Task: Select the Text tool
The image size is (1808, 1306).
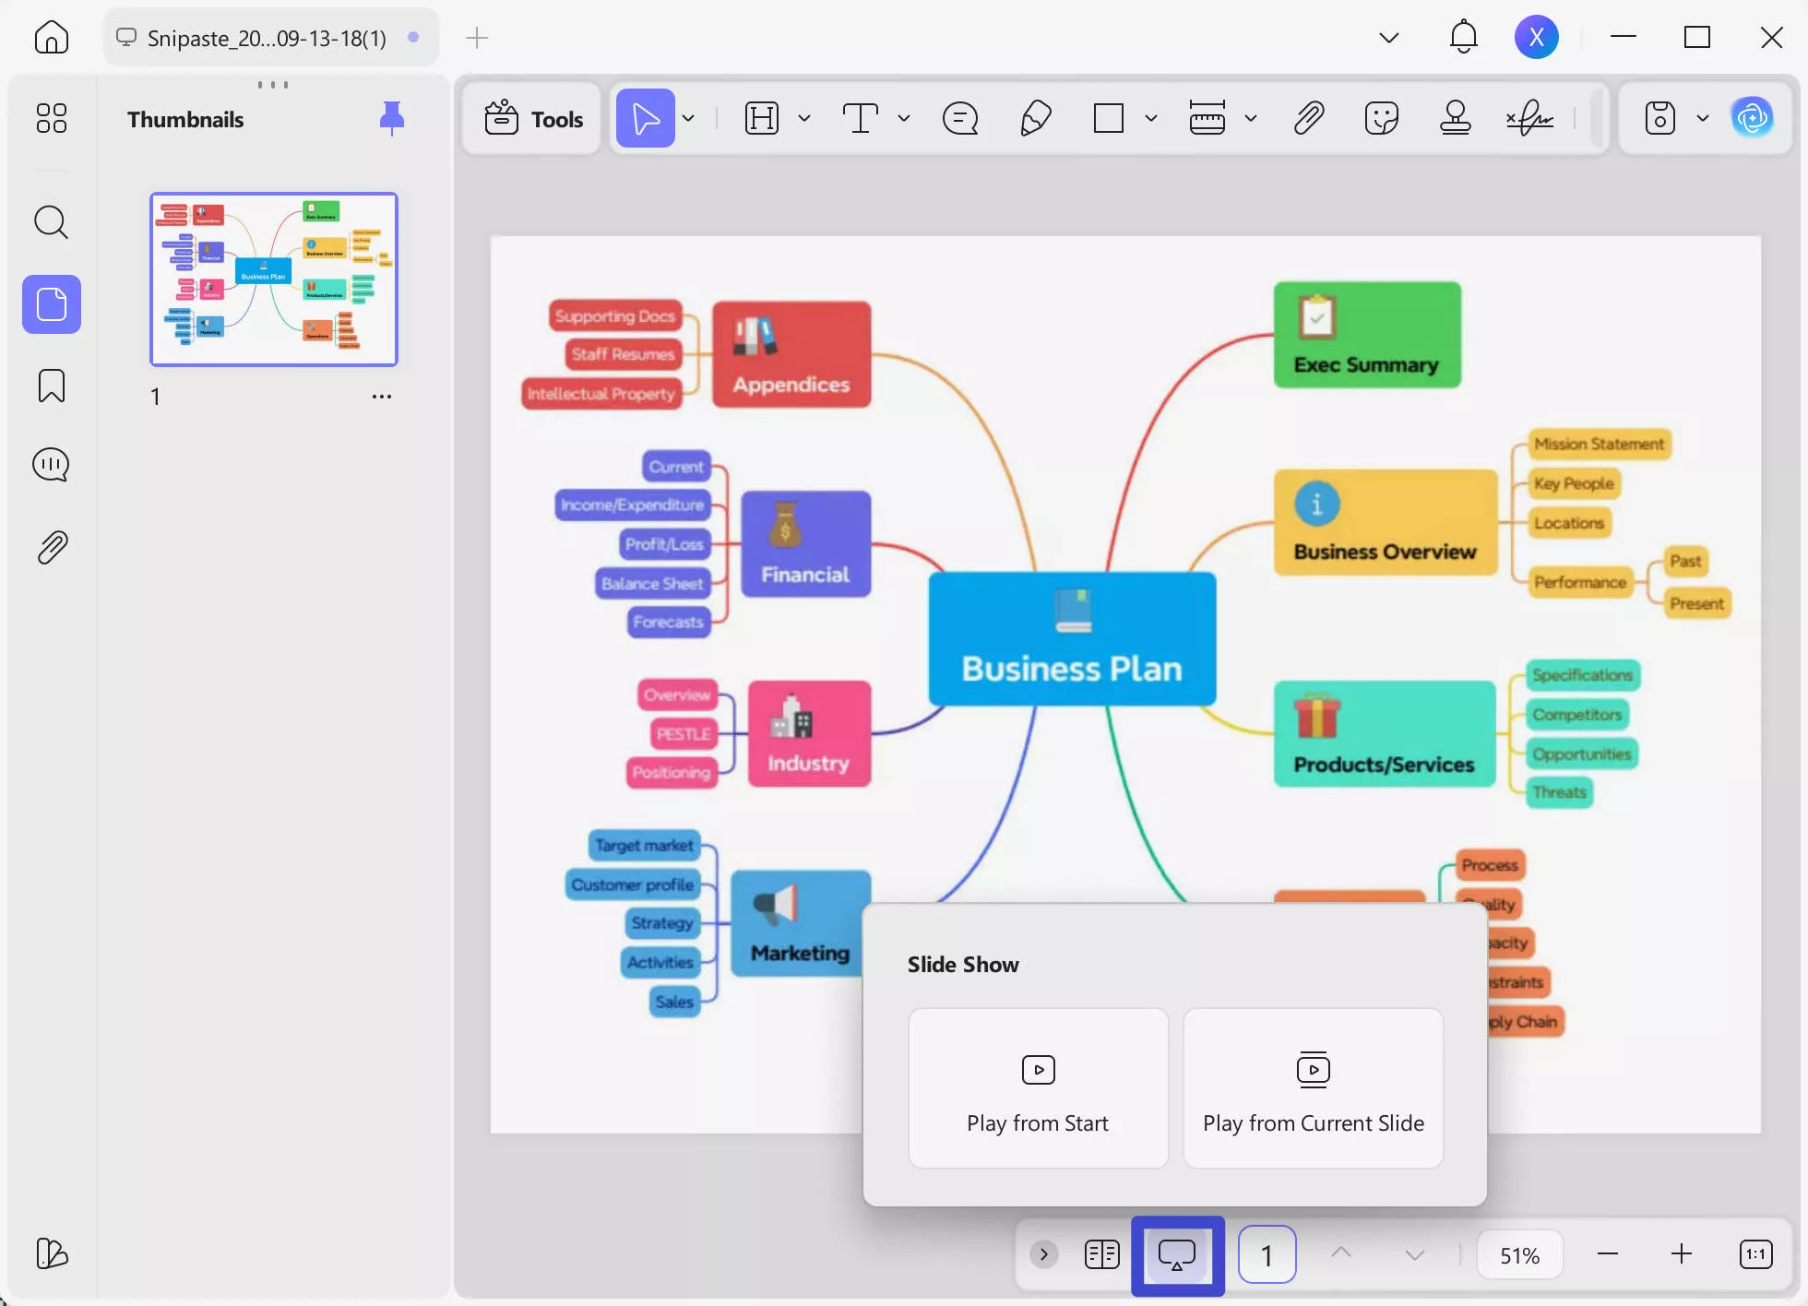Action: pyautogui.click(x=860, y=118)
